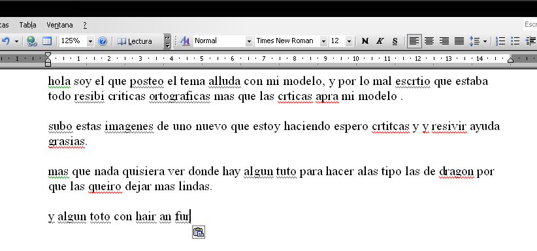Open the line spacing dropdown arrow
Screen dimensions: 537x251
(x=485, y=41)
